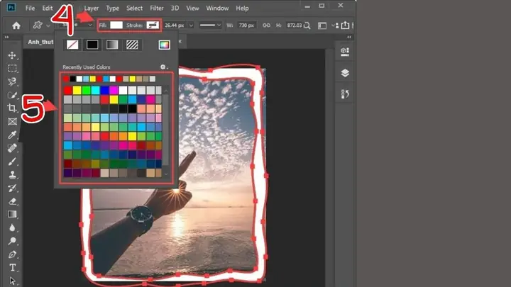Click the Fill color swatch

coord(116,25)
